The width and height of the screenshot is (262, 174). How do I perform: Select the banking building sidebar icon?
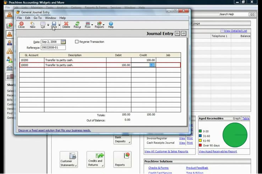tap(10, 68)
